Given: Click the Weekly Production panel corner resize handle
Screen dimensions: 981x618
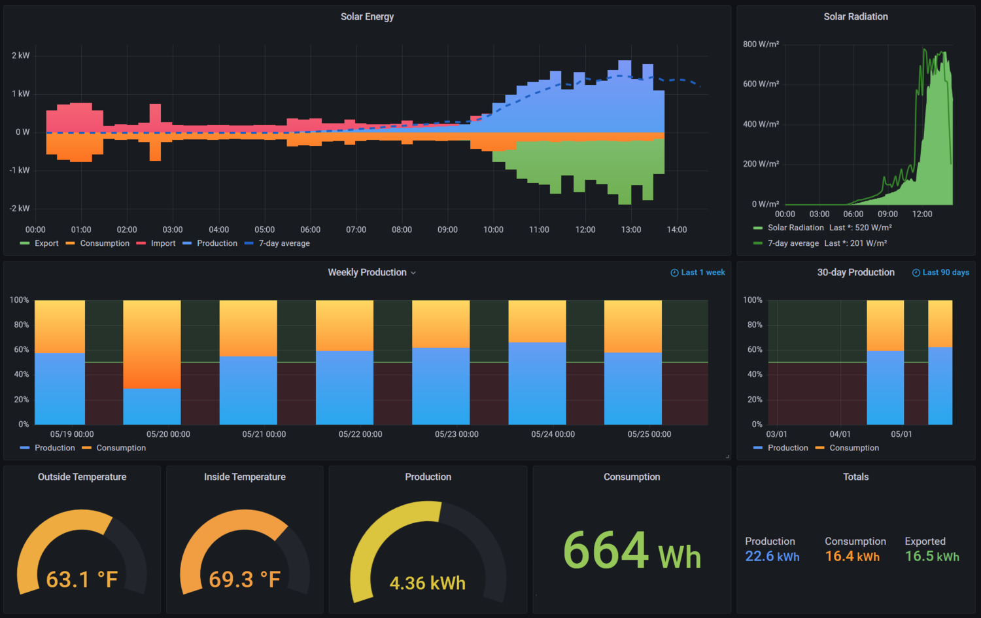Looking at the screenshot, I should pyautogui.click(x=727, y=456).
